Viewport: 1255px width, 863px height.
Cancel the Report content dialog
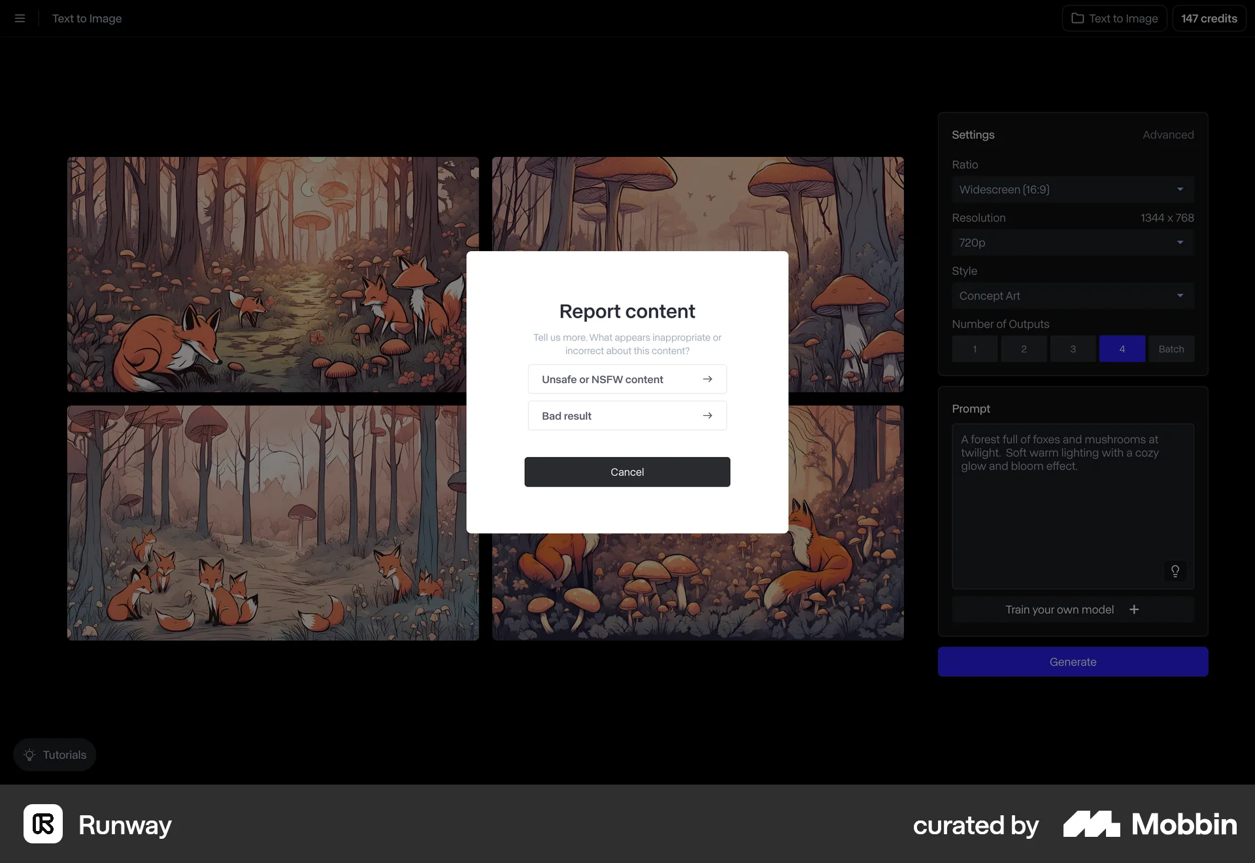[627, 471]
